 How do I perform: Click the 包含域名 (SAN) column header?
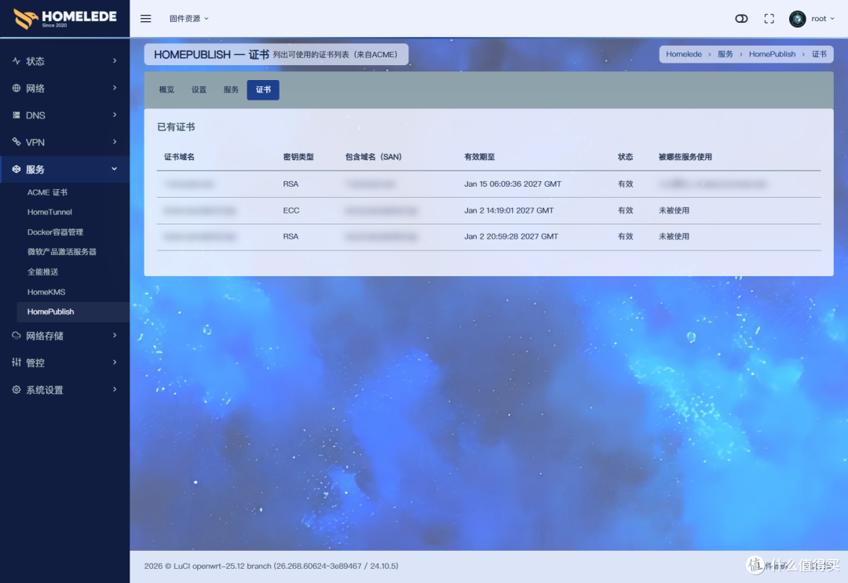click(x=374, y=157)
